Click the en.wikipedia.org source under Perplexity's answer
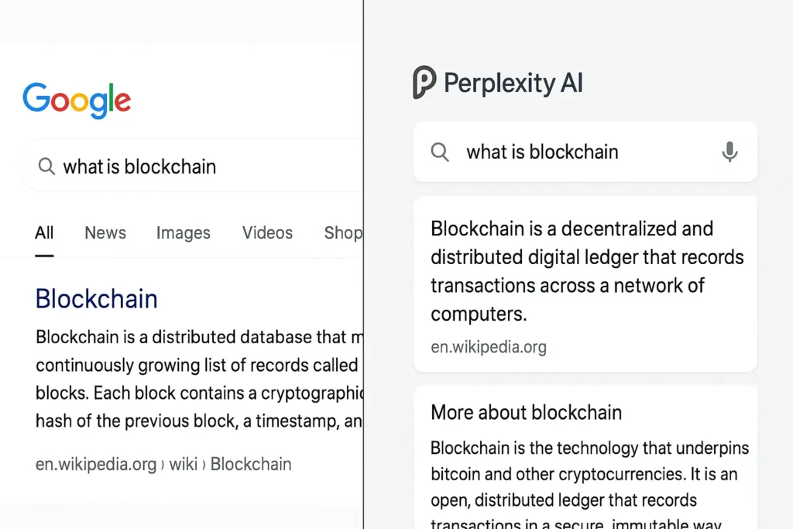The height and width of the screenshot is (529, 793). point(489,347)
